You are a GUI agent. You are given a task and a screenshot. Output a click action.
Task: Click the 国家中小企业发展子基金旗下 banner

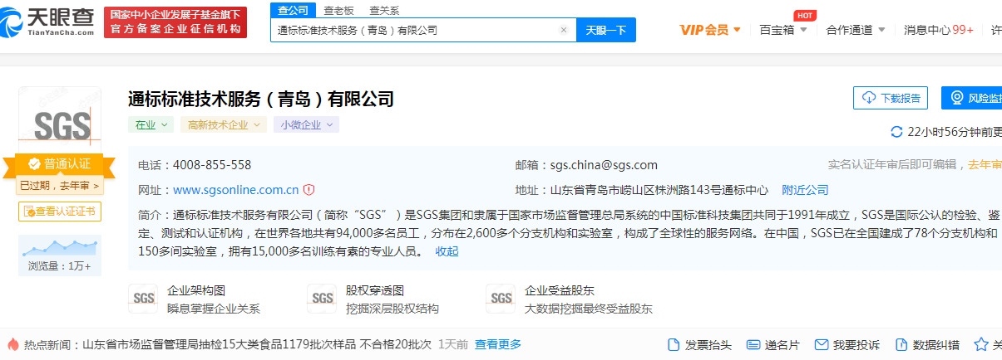175,22
